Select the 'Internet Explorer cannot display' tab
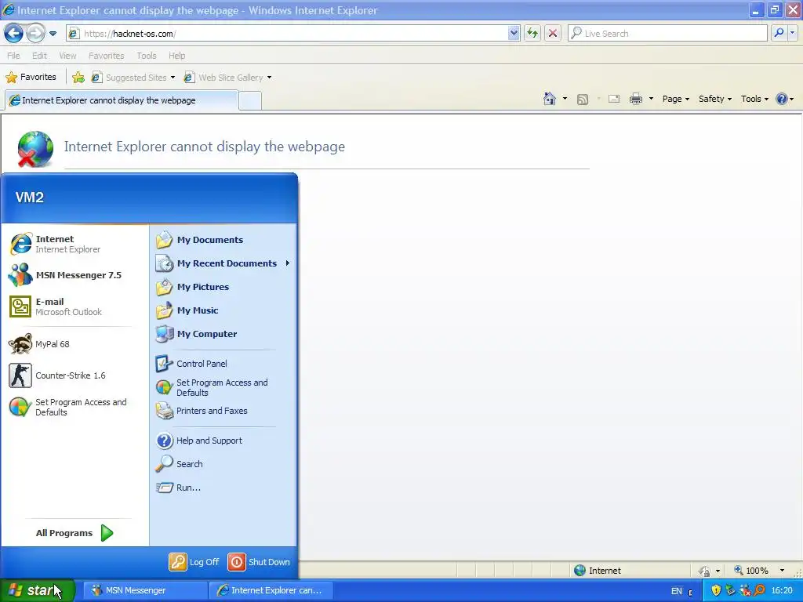The width and height of the screenshot is (803, 602). [122, 100]
